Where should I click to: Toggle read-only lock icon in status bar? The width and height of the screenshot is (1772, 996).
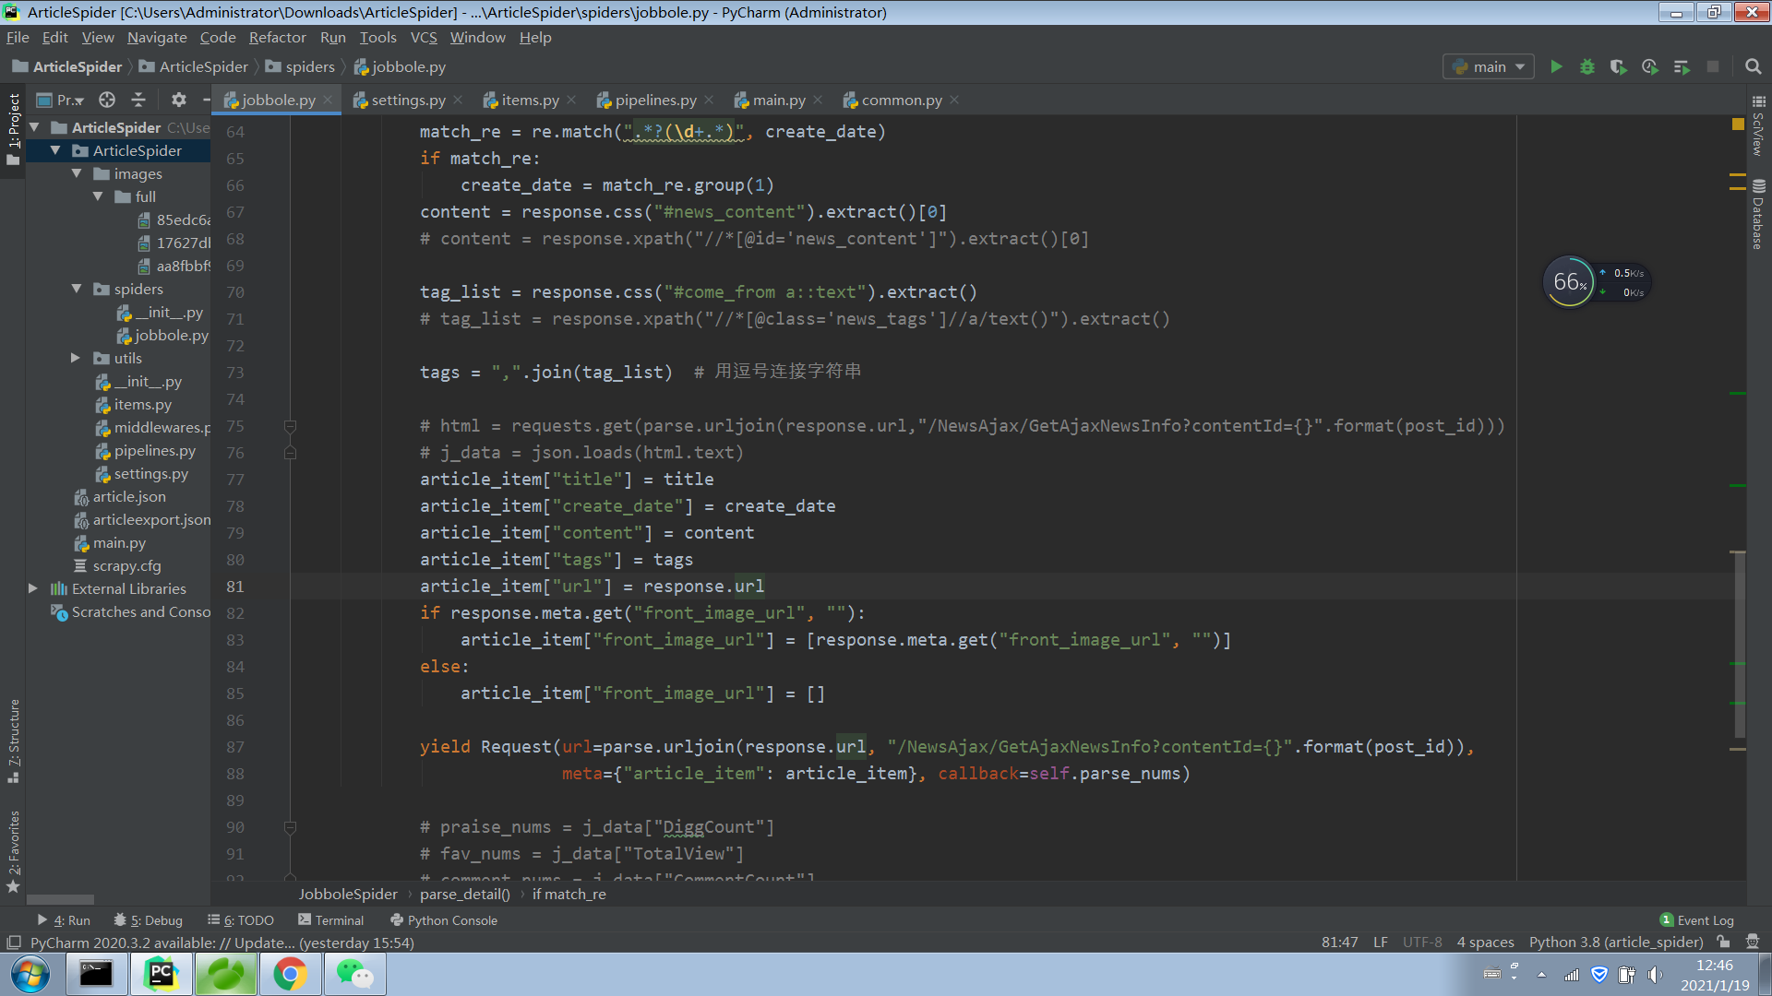[1723, 942]
